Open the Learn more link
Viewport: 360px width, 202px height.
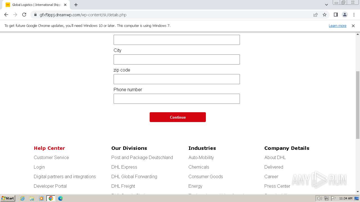coord(337,26)
